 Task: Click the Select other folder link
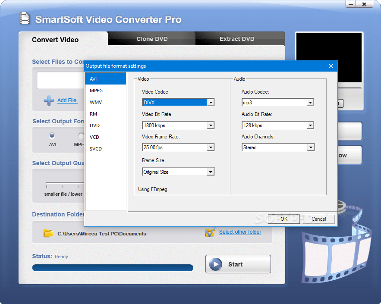coord(240,232)
